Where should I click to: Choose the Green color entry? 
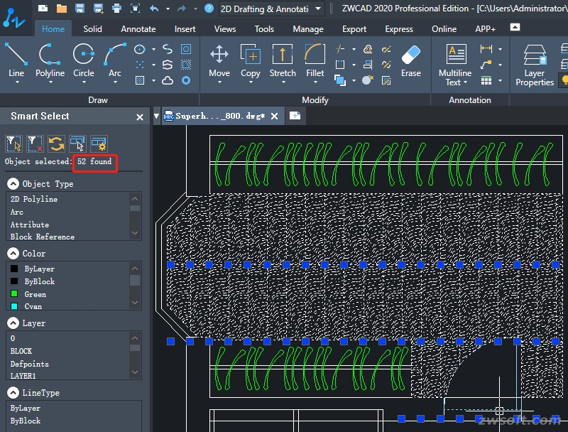tap(35, 294)
